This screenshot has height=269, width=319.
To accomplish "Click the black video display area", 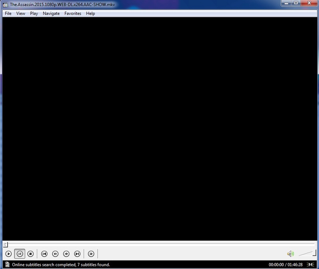I will pyautogui.click(x=160, y=129).
